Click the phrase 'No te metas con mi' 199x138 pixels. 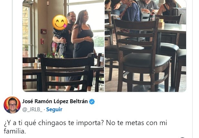click(x=137, y=123)
